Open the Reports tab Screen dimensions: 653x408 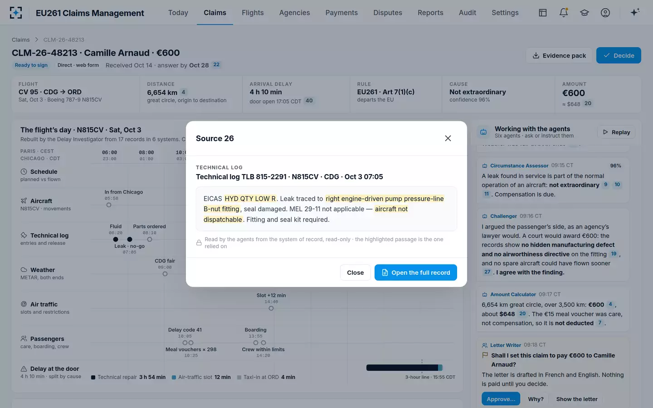(430, 13)
